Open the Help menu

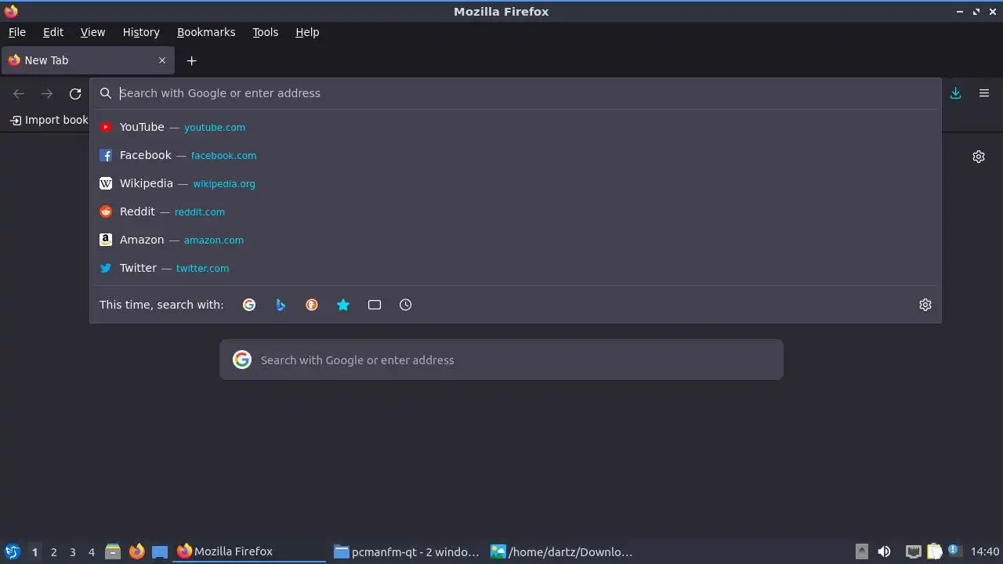pyautogui.click(x=307, y=32)
